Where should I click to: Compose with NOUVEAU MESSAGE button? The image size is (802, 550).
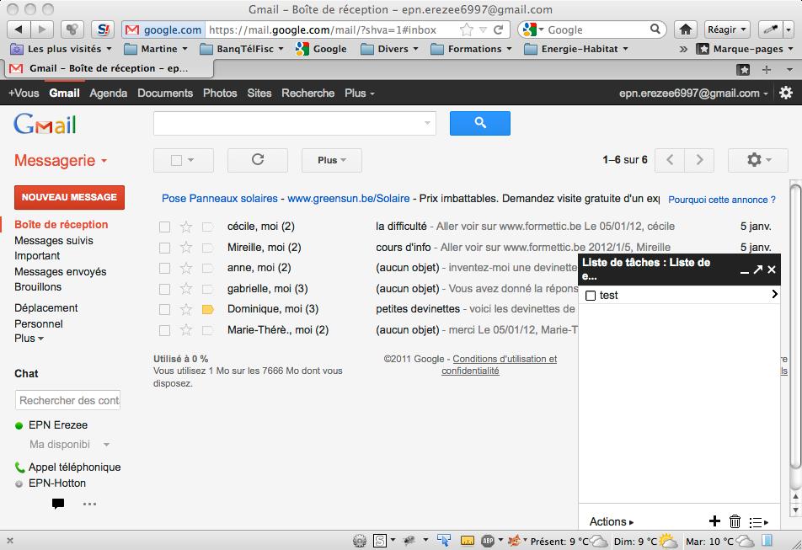pos(70,197)
